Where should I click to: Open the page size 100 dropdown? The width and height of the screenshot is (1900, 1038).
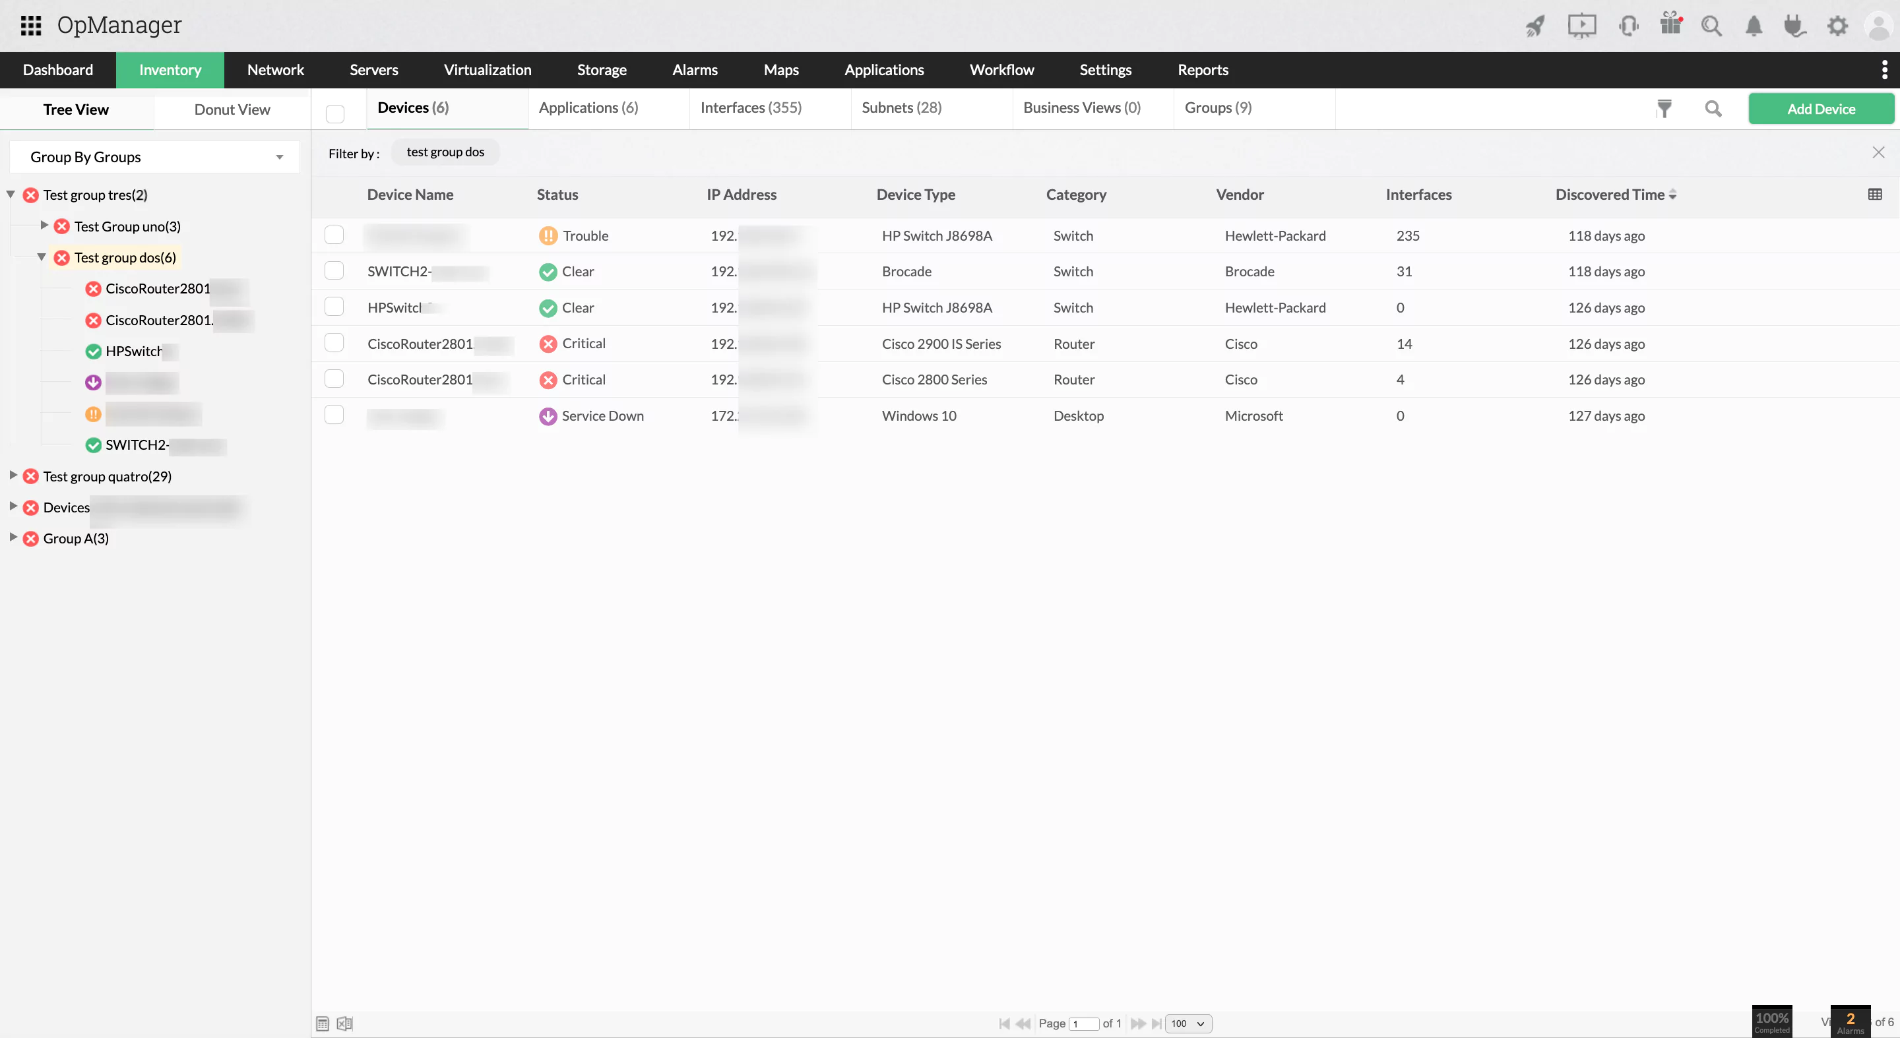point(1187,1024)
